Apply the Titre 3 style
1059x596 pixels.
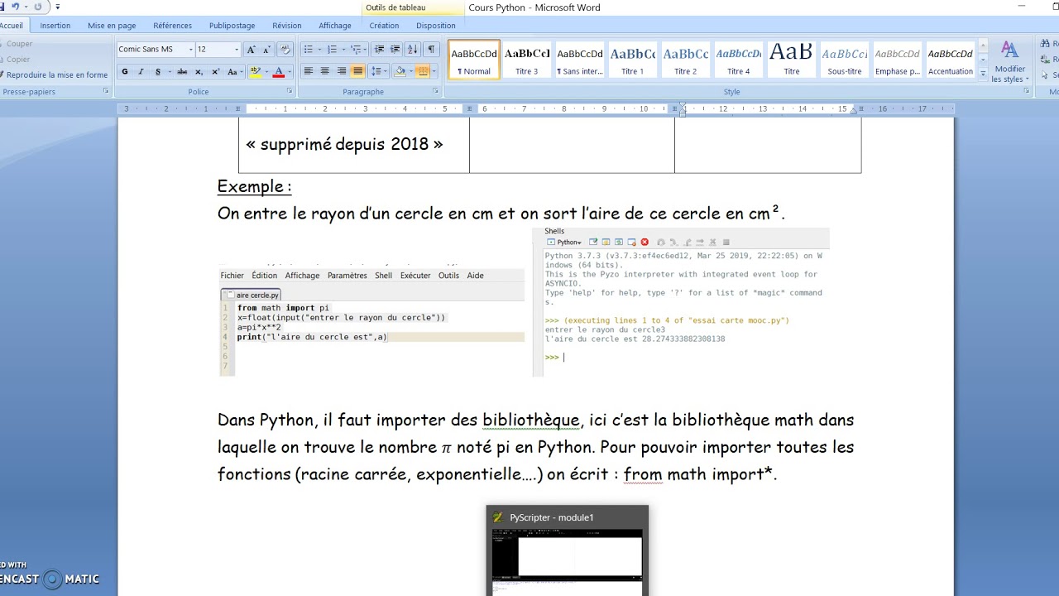(526, 60)
